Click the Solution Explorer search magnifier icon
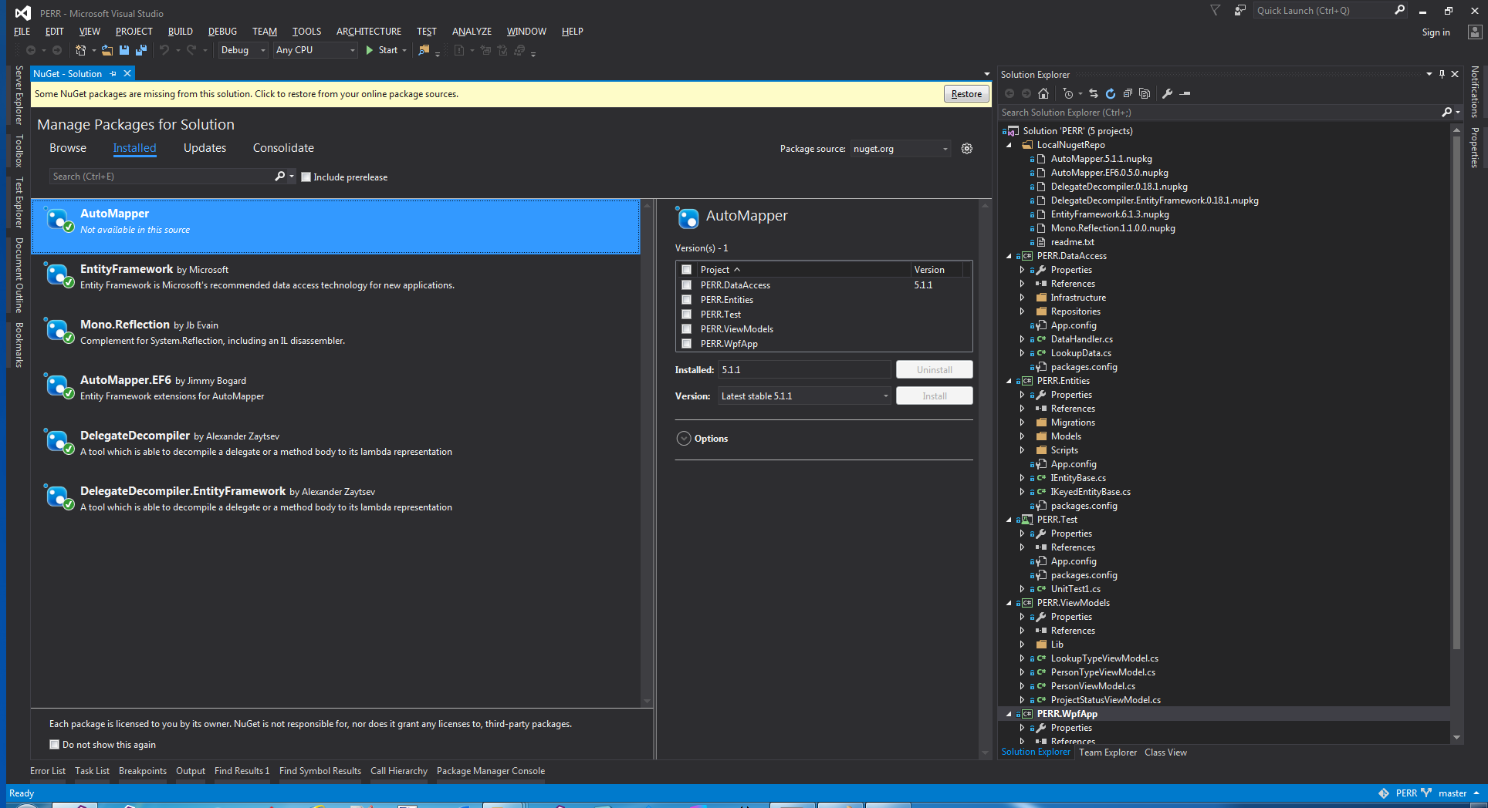 click(1446, 113)
